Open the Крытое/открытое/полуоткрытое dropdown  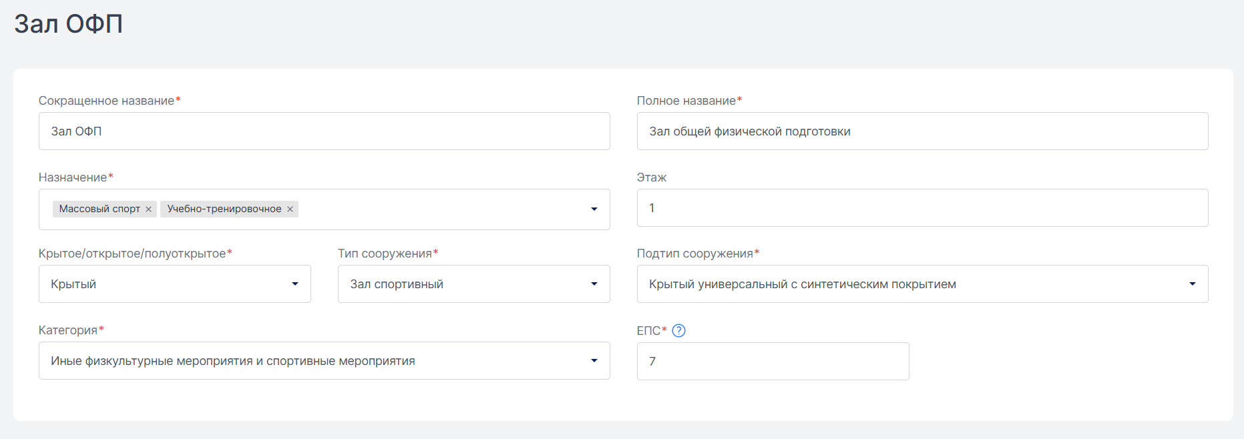point(175,284)
